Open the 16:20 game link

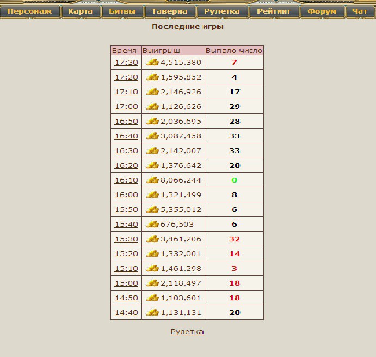tap(126, 165)
